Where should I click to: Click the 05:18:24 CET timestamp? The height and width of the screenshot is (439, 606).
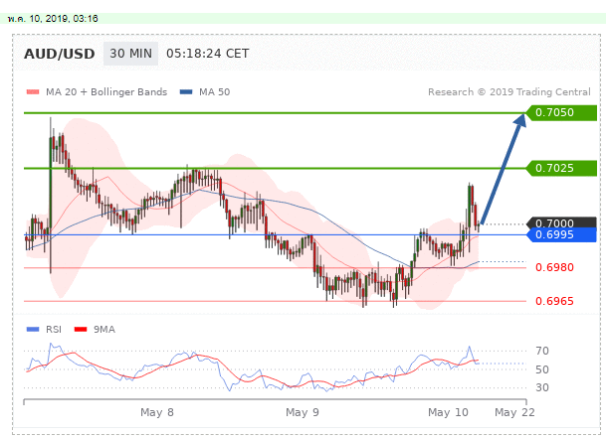click(x=208, y=54)
